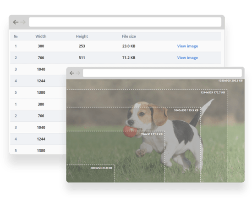Select the 23.0 KB file size cell
This screenshot has height=198, width=252.
[x=129, y=46]
